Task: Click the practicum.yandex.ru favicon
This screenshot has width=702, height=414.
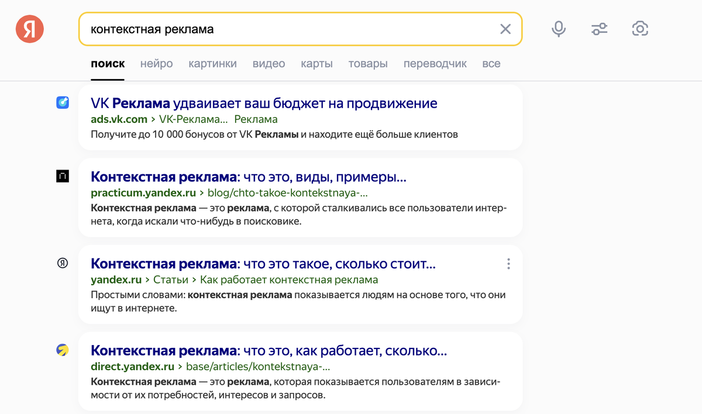Action: (x=63, y=176)
